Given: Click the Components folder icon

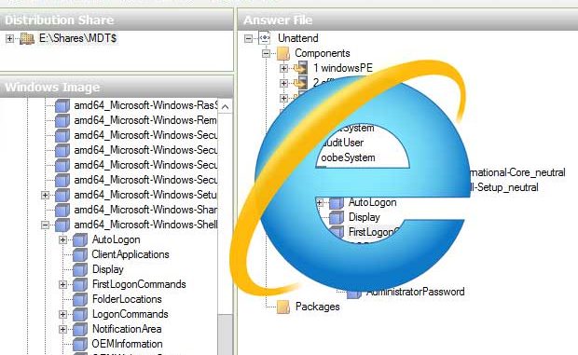Looking at the screenshot, I should click(x=283, y=53).
